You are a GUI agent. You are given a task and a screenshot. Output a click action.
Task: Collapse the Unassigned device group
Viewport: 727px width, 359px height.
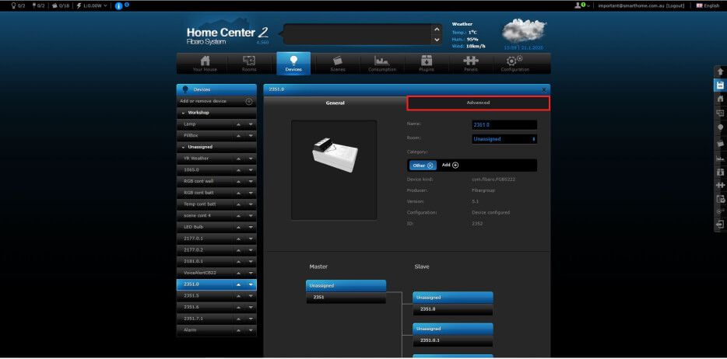[x=184, y=147]
